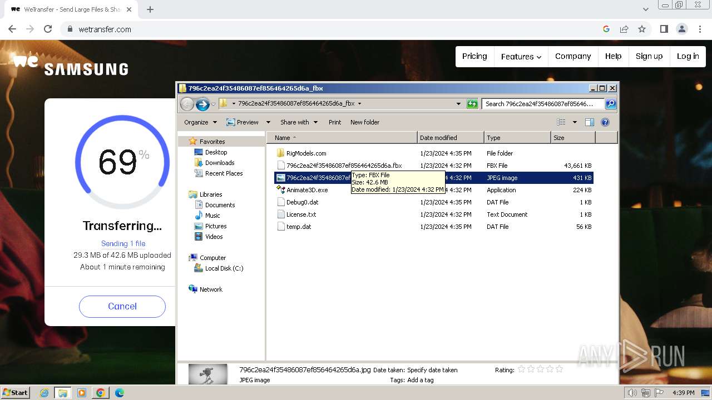712x400 pixels.
Task: Reload the WeTransfer page
Action: [x=48, y=29]
